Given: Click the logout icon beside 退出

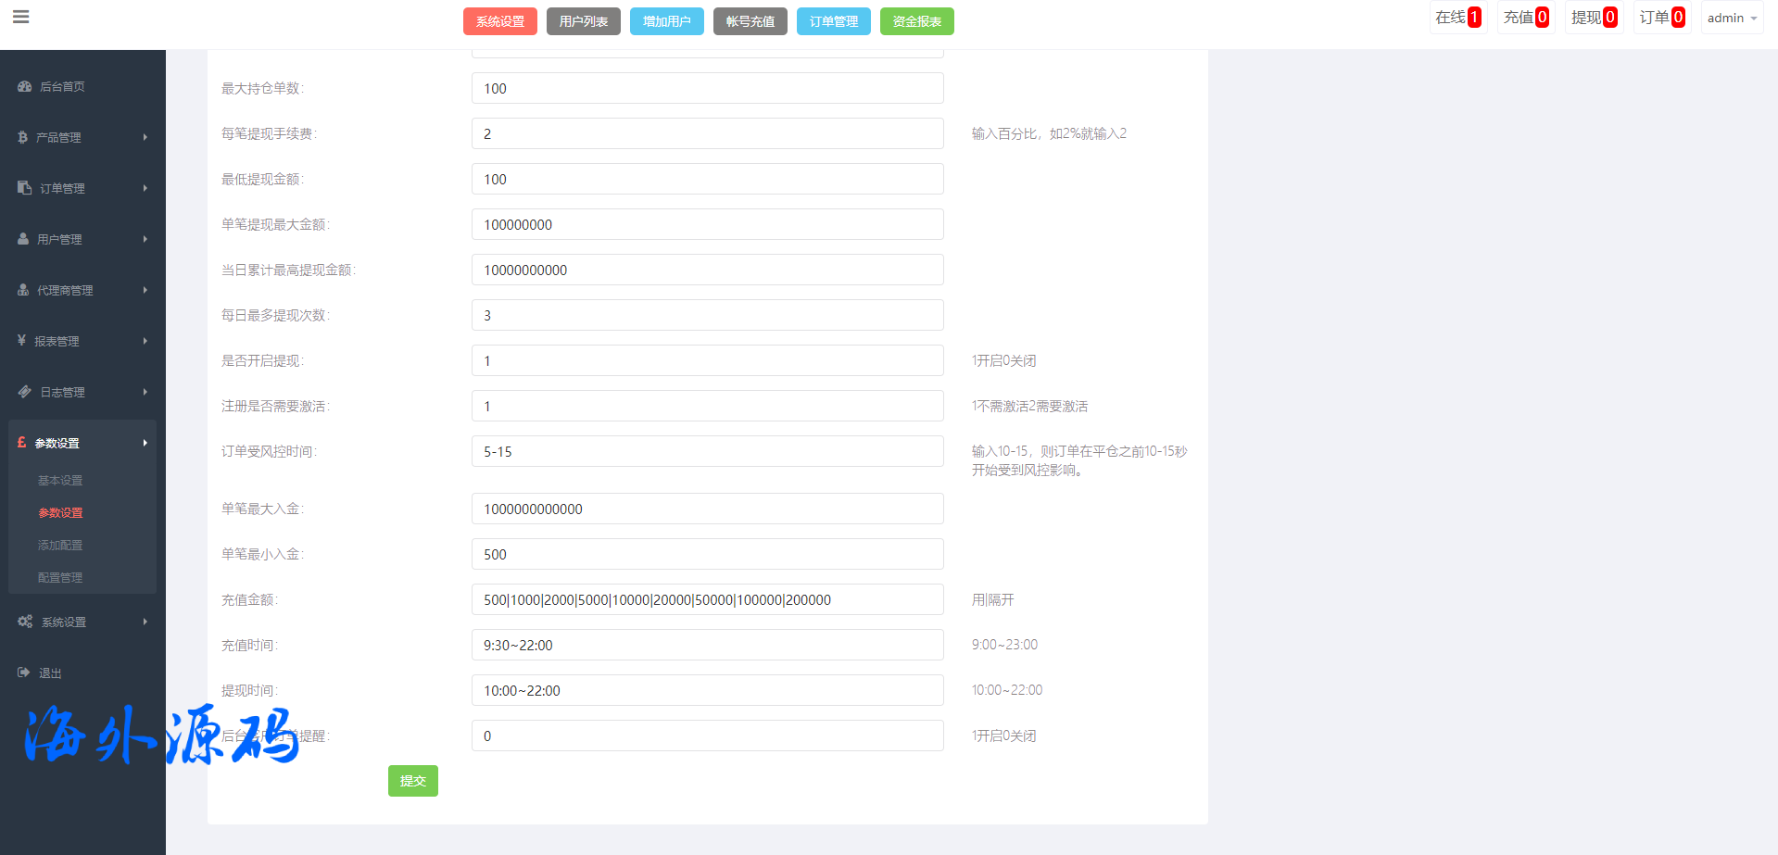Looking at the screenshot, I should [x=24, y=673].
